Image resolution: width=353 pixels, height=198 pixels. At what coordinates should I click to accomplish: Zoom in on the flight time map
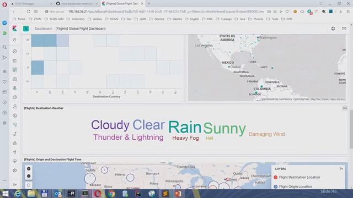point(29,169)
